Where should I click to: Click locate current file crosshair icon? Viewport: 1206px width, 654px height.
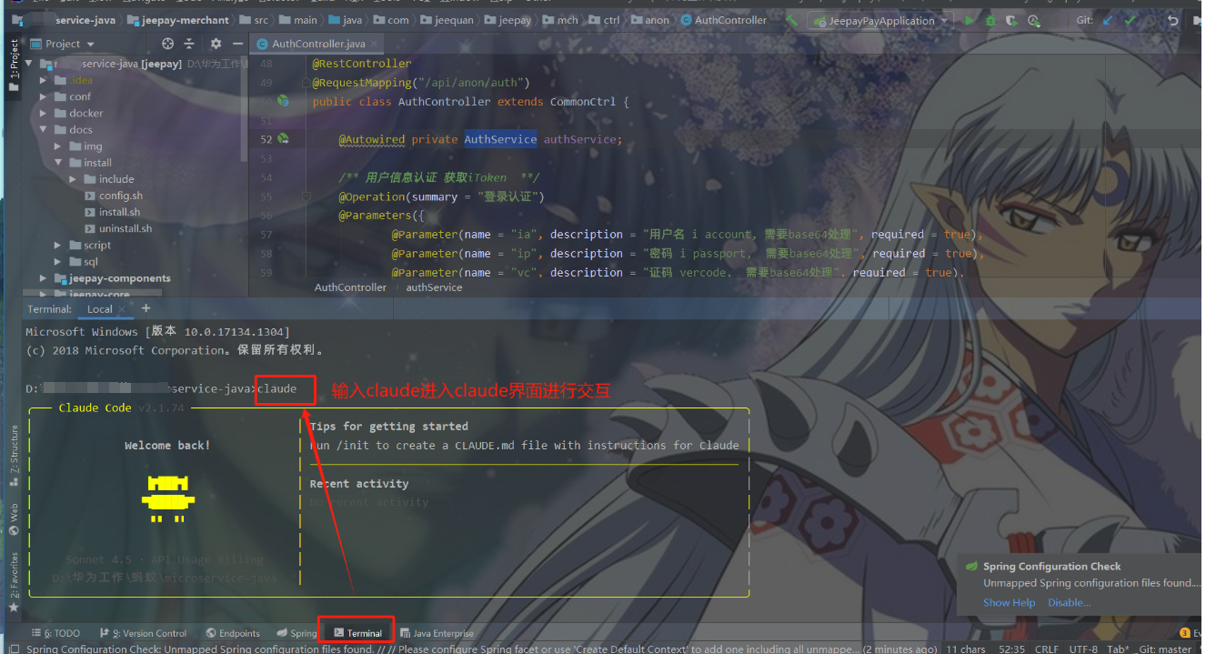(x=167, y=44)
